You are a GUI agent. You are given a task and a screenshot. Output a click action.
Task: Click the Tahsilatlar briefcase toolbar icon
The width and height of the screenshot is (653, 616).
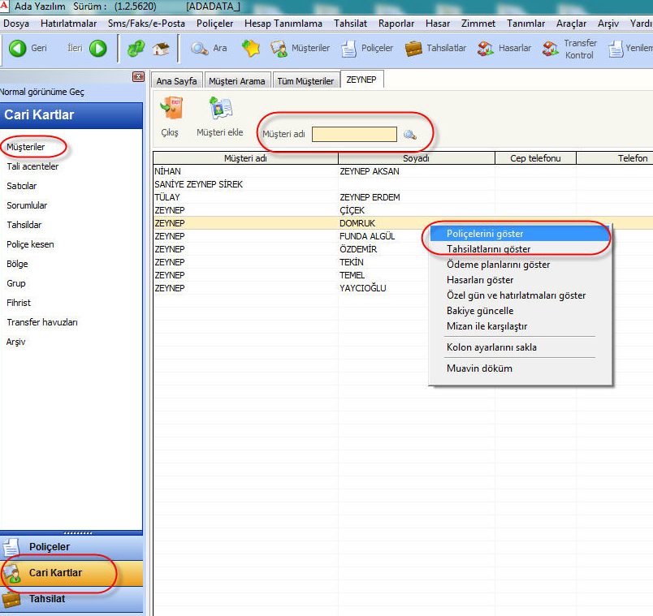click(x=413, y=49)
